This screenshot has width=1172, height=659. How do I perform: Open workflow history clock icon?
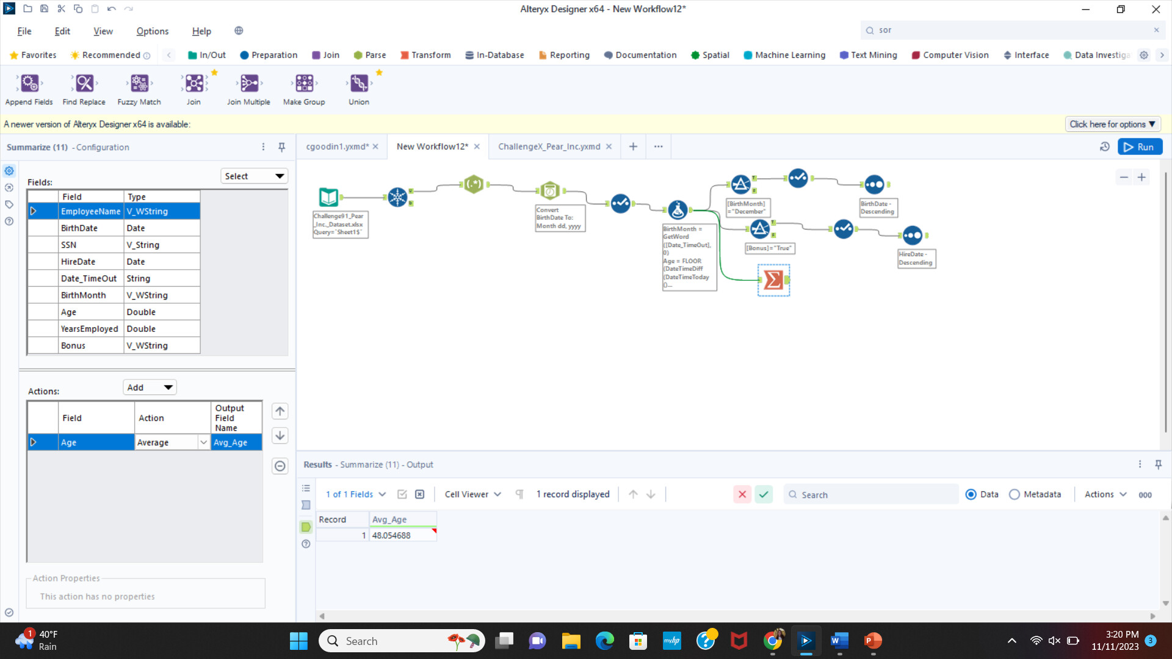[1104, 147]
